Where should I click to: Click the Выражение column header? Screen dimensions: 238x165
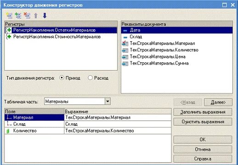(x=118, y=111)
